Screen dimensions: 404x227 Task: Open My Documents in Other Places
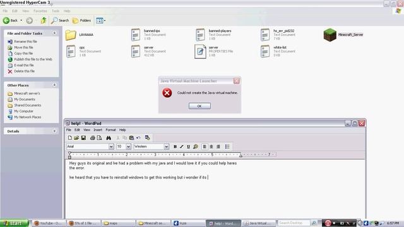(25, 100)
